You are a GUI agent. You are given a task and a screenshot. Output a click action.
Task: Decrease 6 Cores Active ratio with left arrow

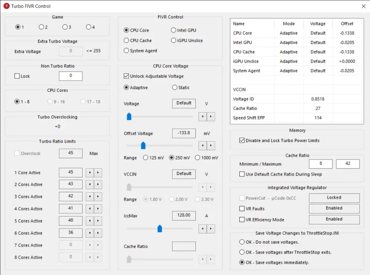90,233
